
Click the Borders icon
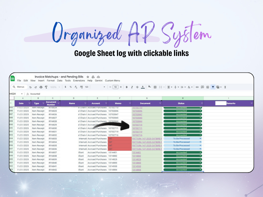click(155, 87)
